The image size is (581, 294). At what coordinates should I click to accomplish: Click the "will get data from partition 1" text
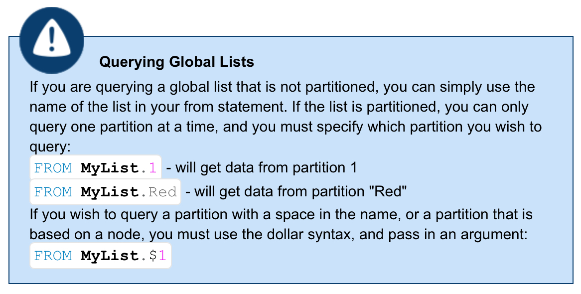click(x=266, y=168)
